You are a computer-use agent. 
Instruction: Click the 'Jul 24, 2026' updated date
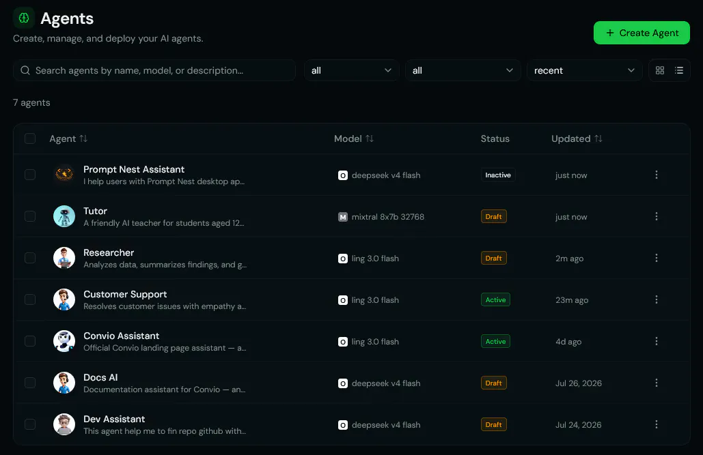point(579,424)
